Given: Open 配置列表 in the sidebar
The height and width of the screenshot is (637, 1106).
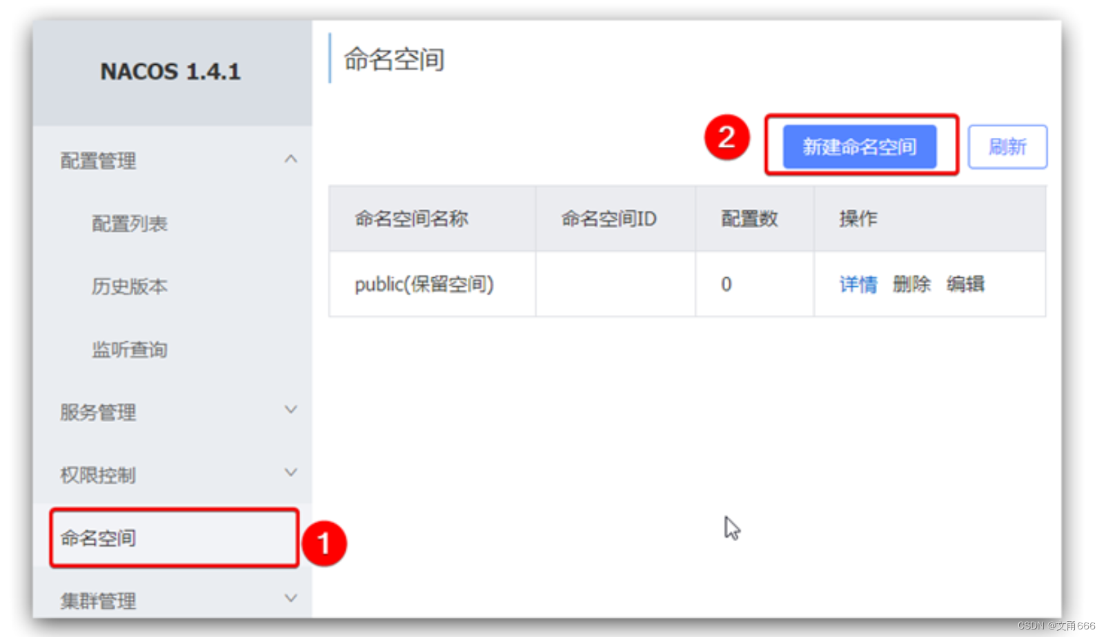Looking at the screenshot, I should coord(130,223).
